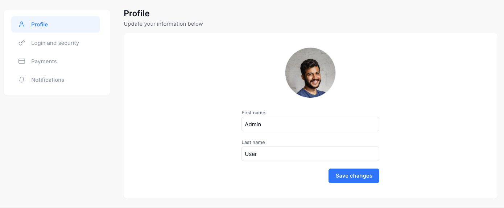The image size is (504, 208).
Task: Click the Profile person icon in sidebar
Action: (x=22, y=24)
